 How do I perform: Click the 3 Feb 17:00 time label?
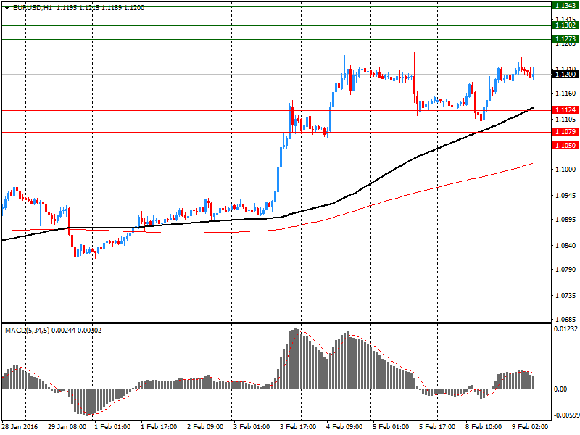(x=298, y=427)
